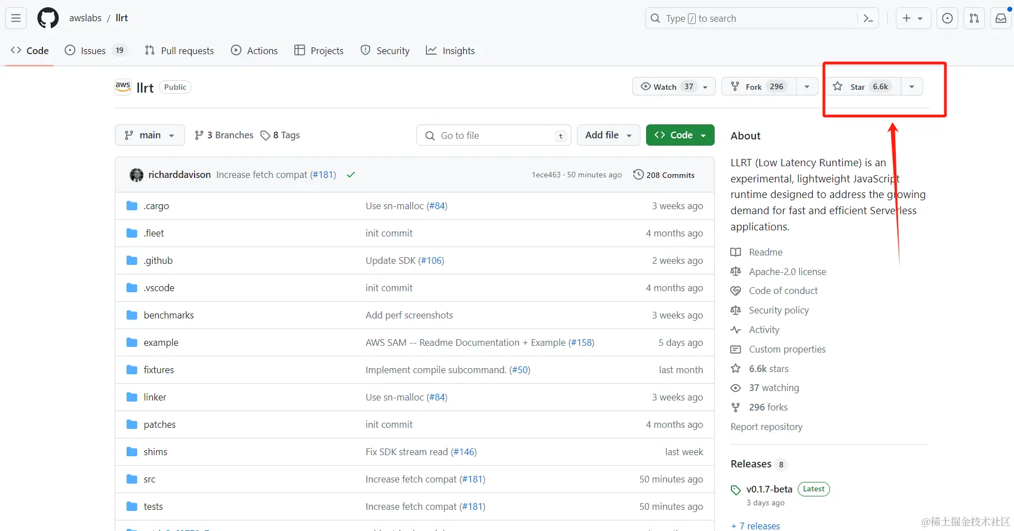
Task: Open pull request #181 in latest commit message
Action: pos(323,175)
